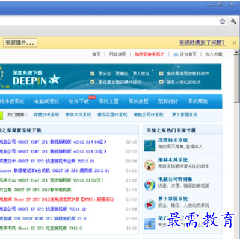Open the browser wrench settings menu
Image resolution: width=240 pixels, height=239 pixels.
click(233, 21)
